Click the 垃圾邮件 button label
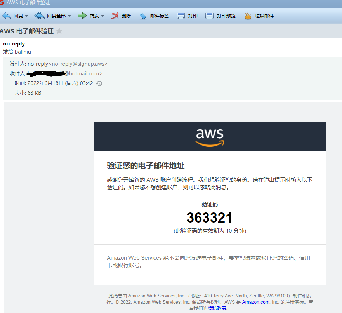The width and height of the screenshot is (342, 313). click(264, 16)
